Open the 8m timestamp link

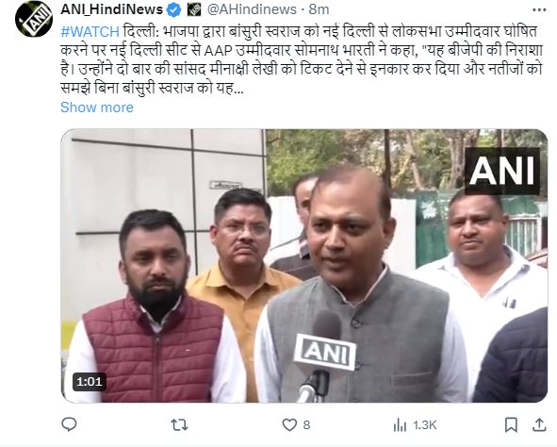pos(319,9)
